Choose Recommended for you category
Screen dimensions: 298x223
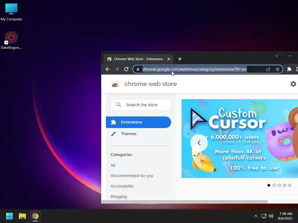click(132, 176)
